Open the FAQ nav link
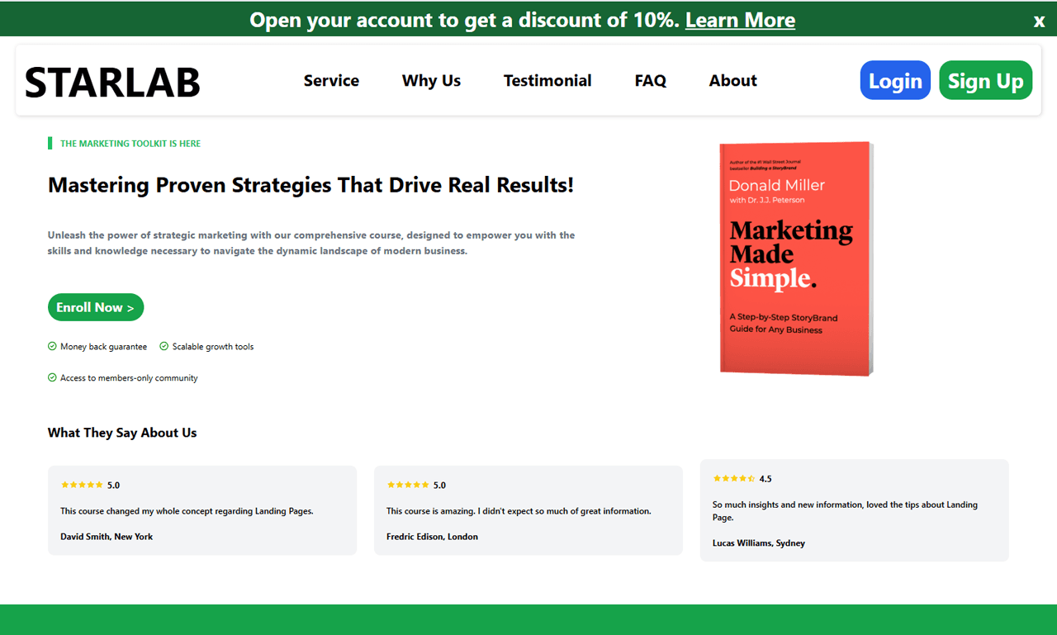 (650, 80)
